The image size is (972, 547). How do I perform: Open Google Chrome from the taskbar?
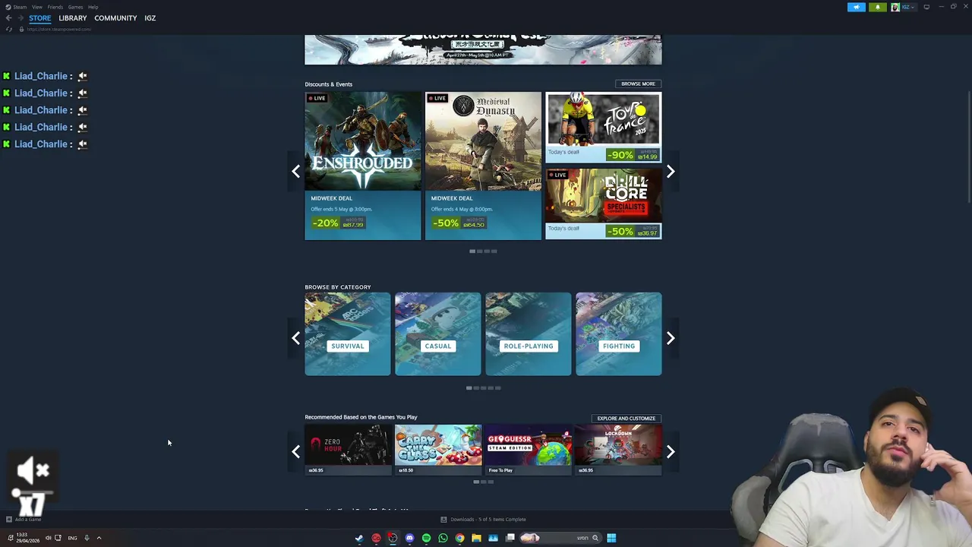pos(459,538)
